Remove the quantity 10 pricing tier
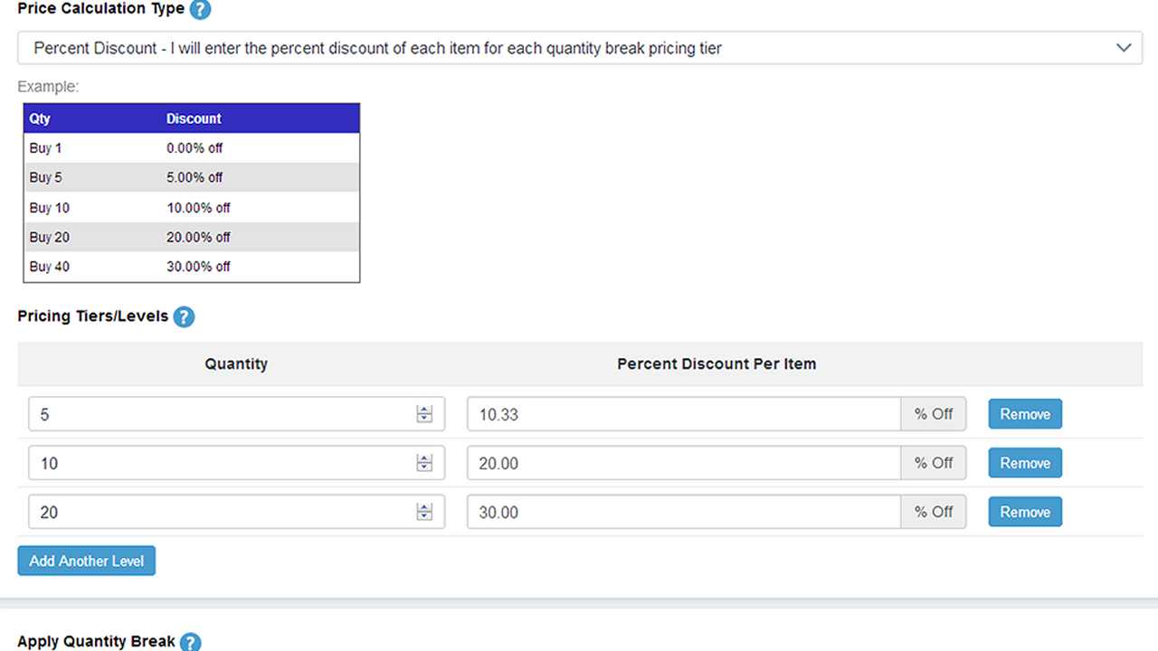 (1024, 462)
